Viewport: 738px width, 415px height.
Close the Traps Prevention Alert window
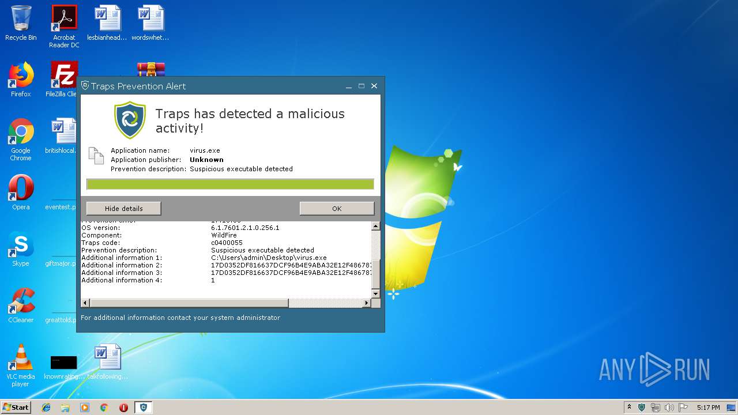tap(374, 86)
